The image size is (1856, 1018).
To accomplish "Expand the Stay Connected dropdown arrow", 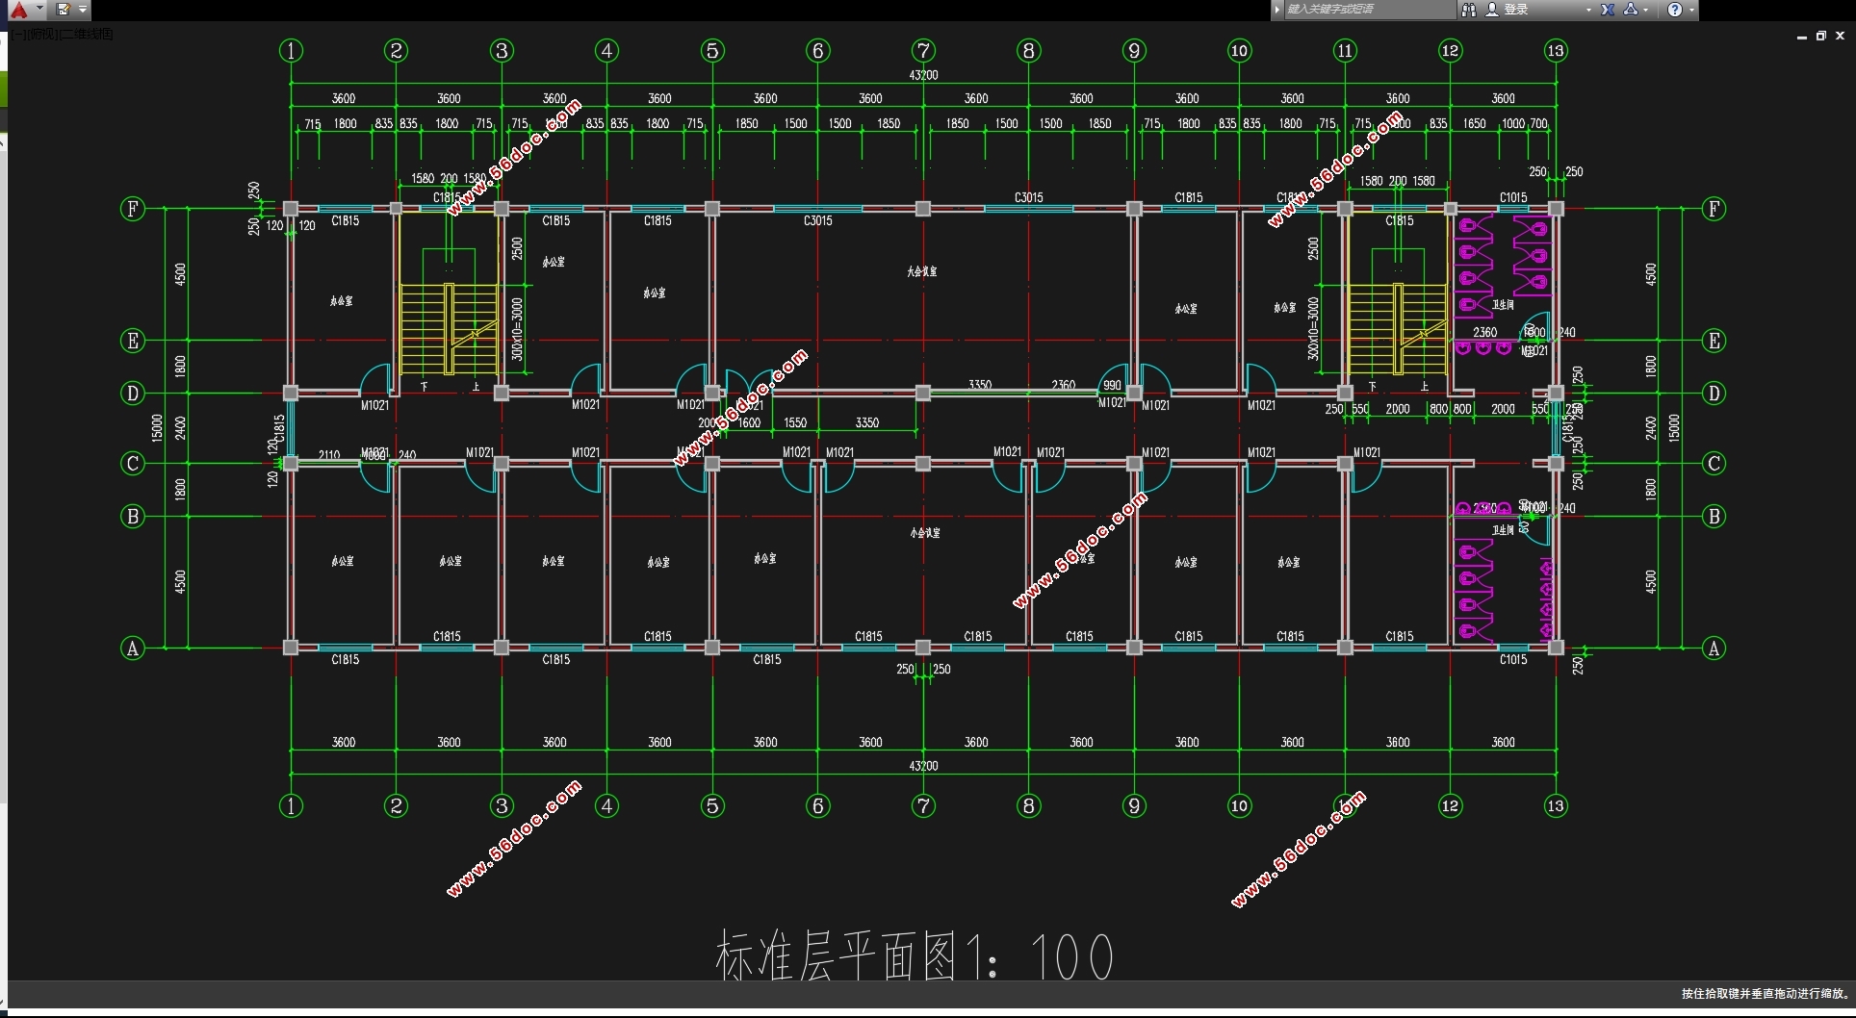I will tap(1646, 10).
